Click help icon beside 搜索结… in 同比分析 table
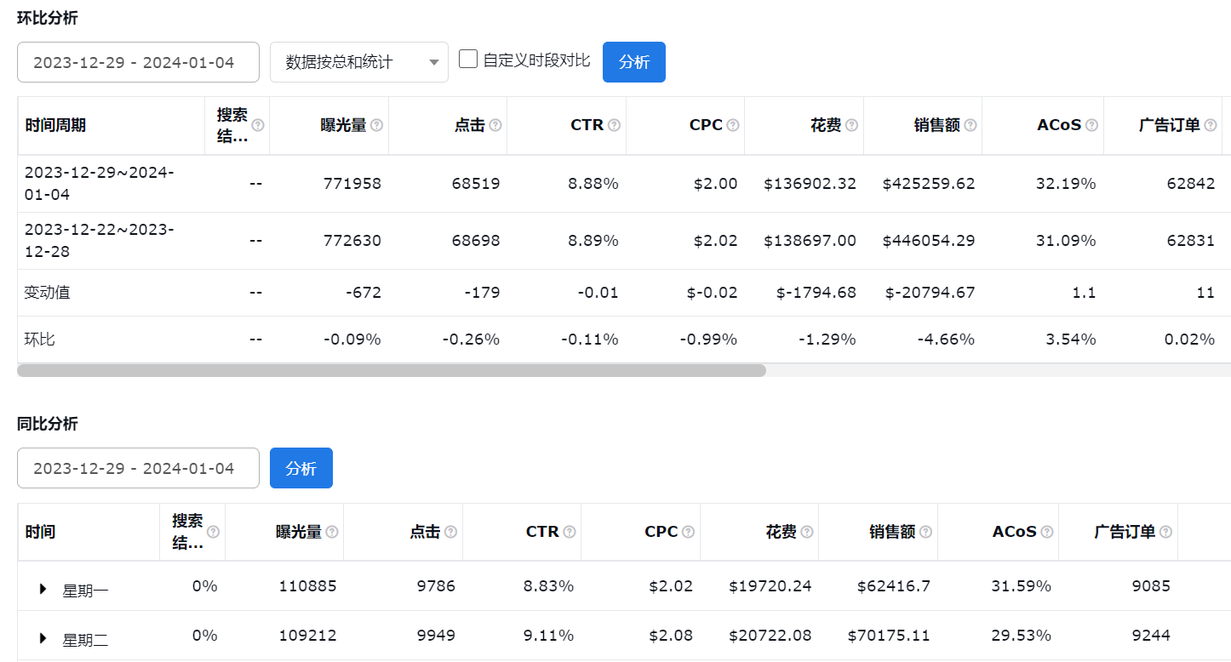The height and width of the screenshot is (662, 1231). [213, 532]
